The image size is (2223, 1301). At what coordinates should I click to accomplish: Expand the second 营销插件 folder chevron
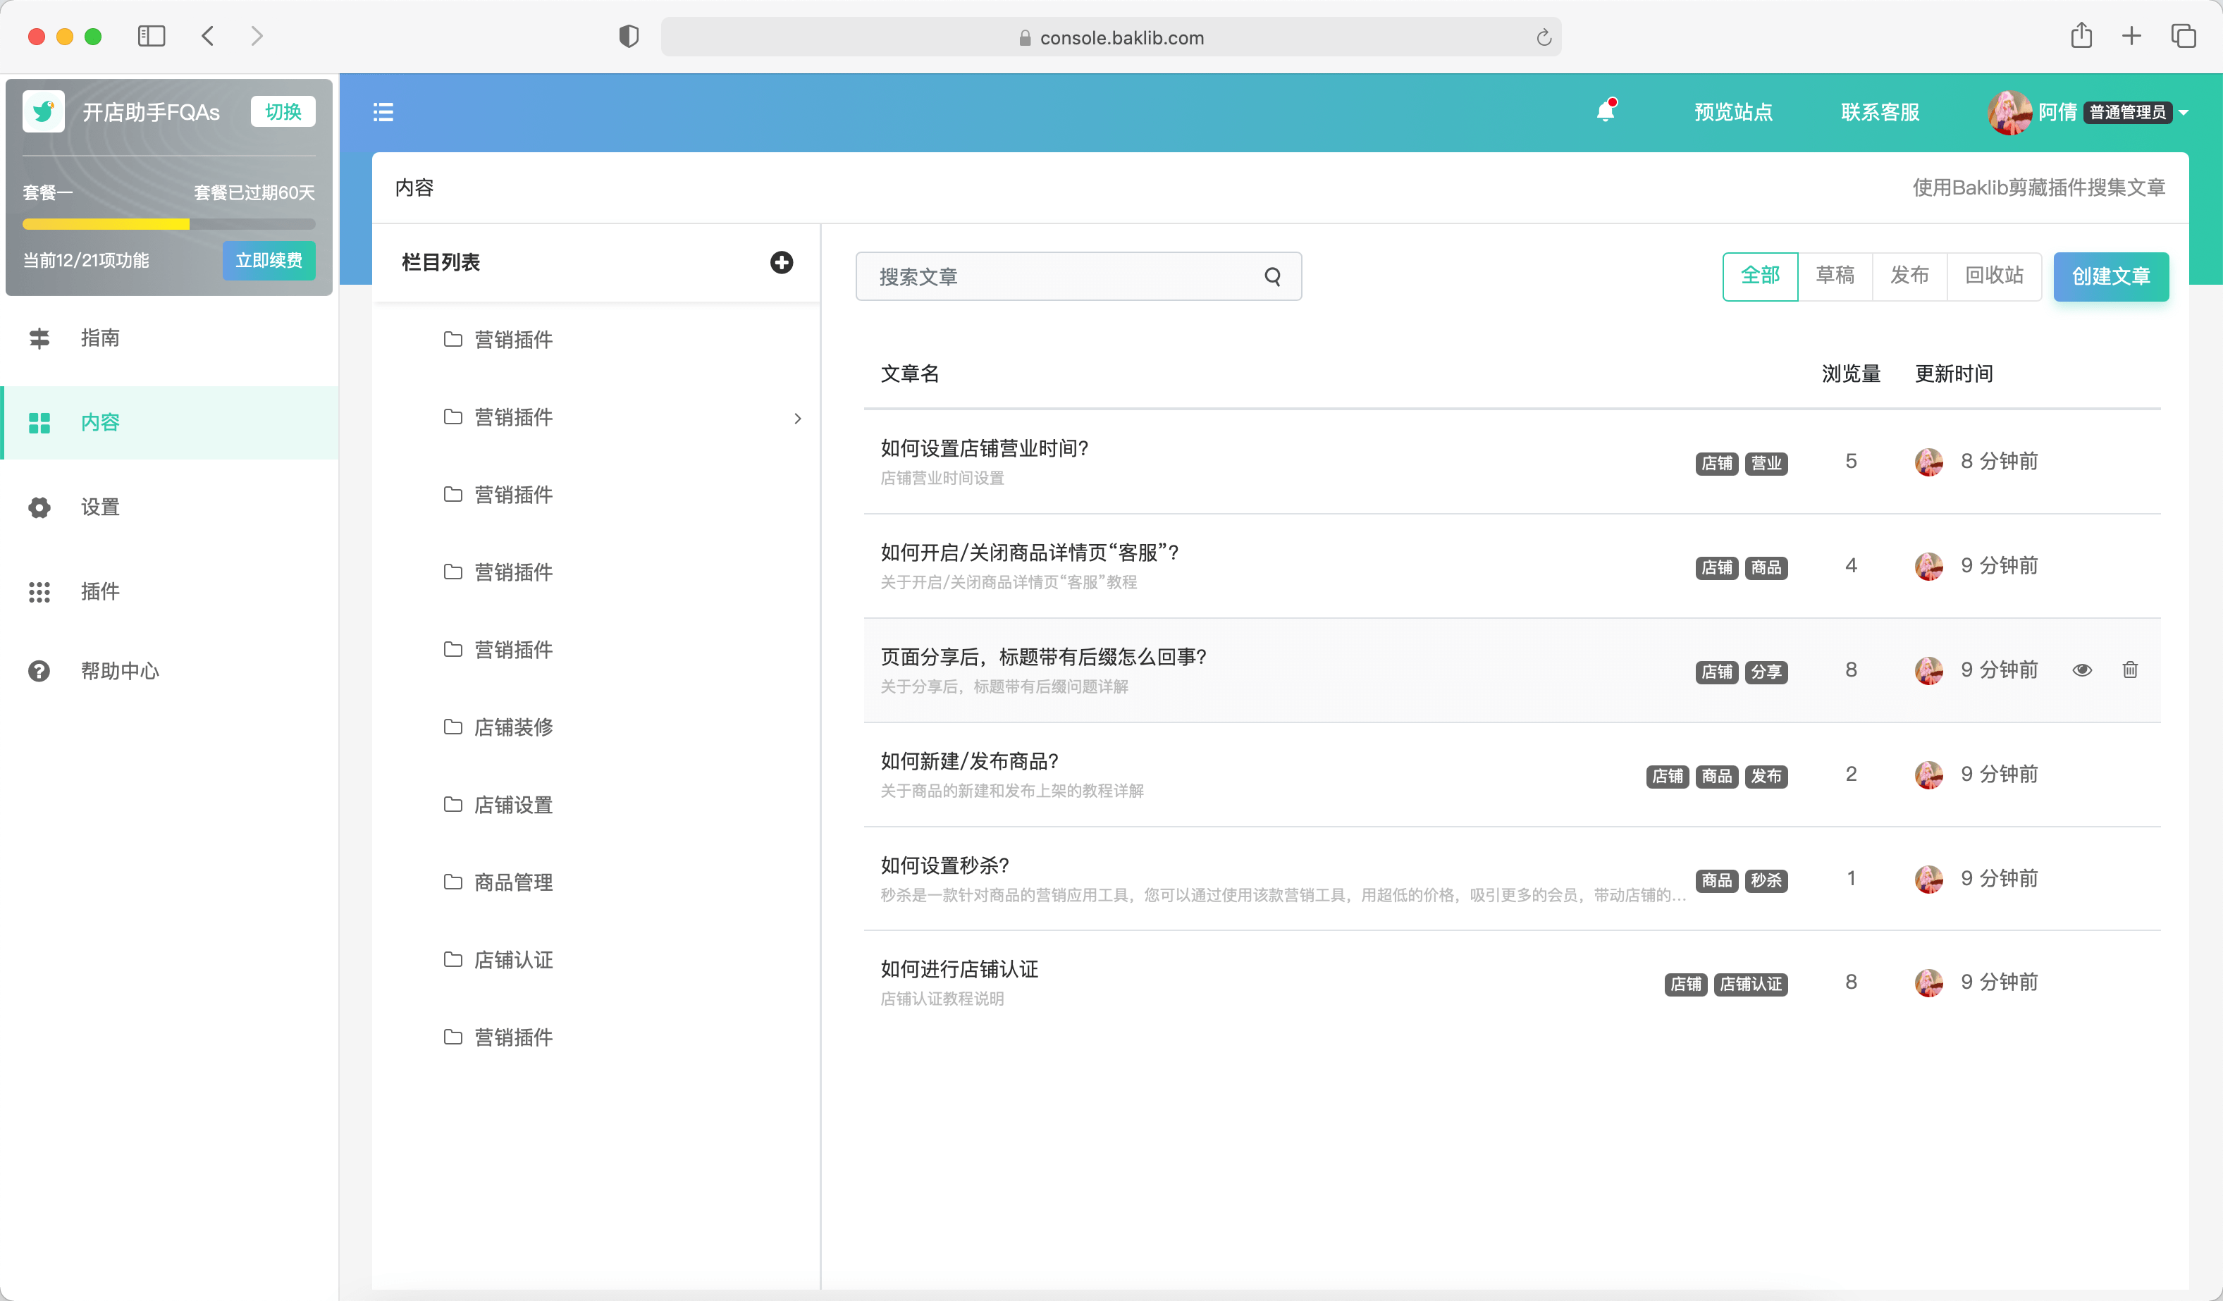click(x=797, y=418)
